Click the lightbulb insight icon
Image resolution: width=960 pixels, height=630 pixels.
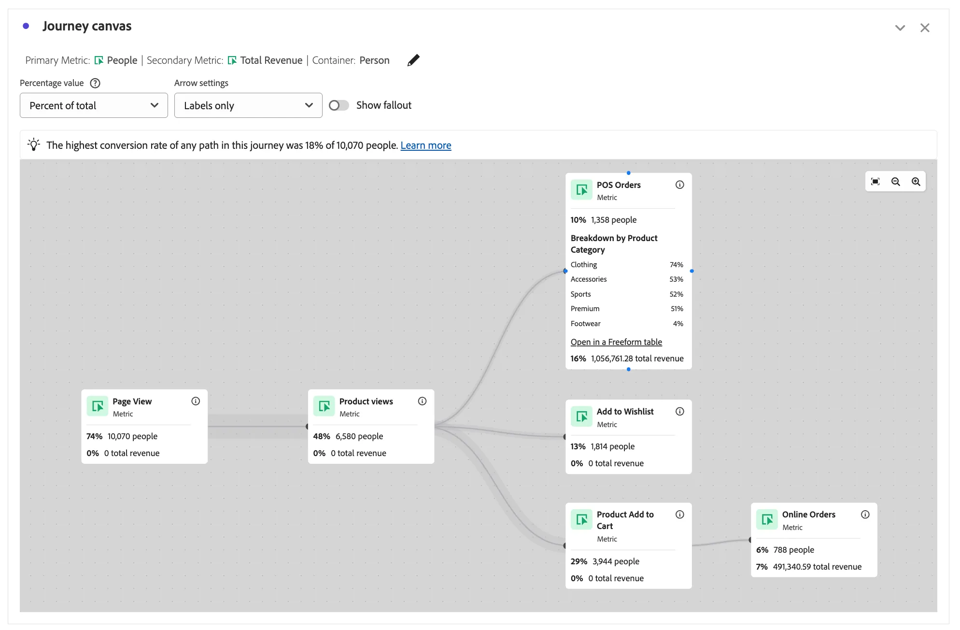point(34,145)
